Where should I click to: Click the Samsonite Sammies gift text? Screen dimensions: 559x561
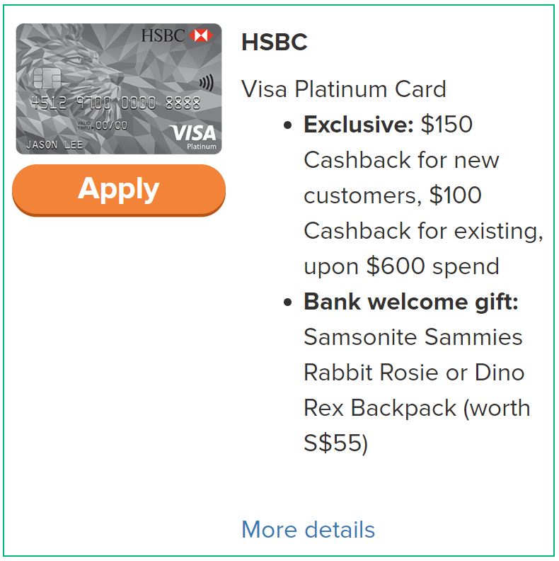[x=413, y=337]
